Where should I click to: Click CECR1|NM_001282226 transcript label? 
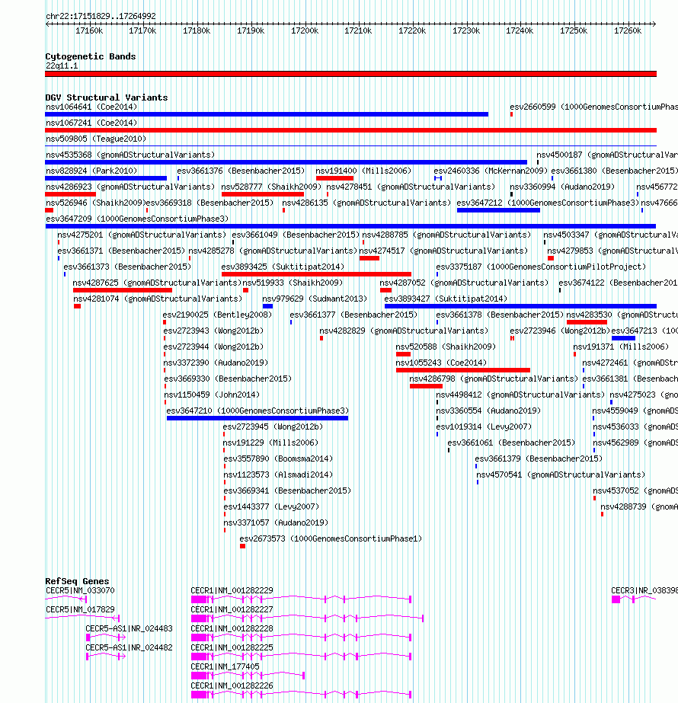click(232, 686)
